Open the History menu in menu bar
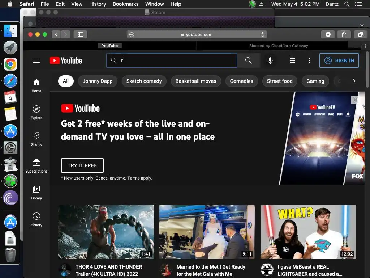 [98, 4]
